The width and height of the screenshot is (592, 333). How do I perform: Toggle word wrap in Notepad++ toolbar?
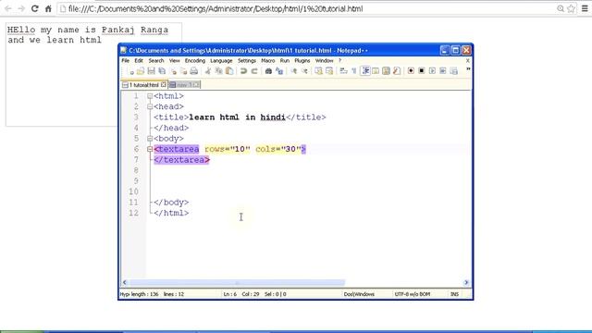pyautogui.click(x=343, y=70)
